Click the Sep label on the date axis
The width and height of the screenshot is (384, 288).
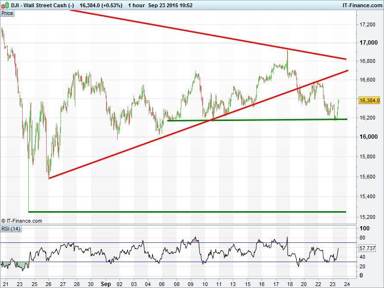[x=106, y=284]
